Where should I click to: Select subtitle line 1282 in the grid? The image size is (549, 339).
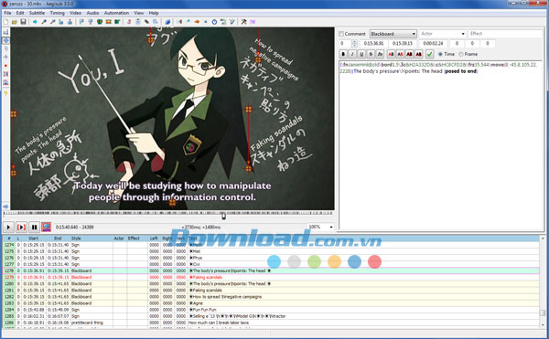(271, 297)
